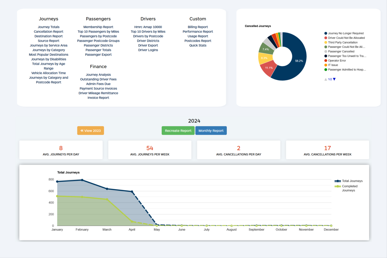Show next page of pie chart legend

coord(334,79)
